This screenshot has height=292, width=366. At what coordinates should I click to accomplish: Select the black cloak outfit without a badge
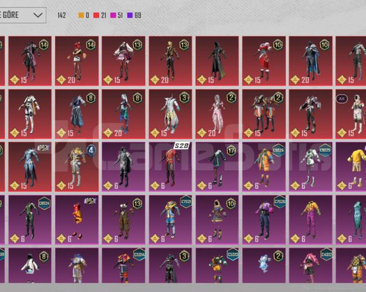click(x=217, y=61)
